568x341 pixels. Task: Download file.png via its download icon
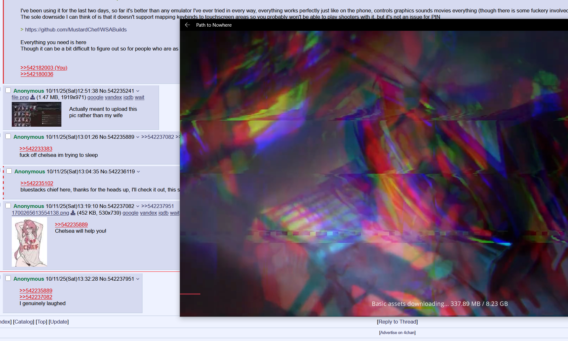click(32, 97)
